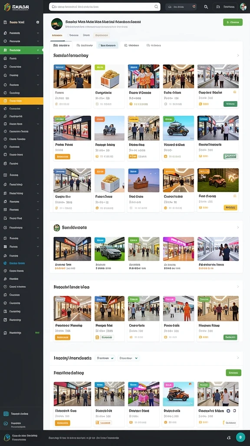Click the standalone search icon in the dark header

pos(206,7)
